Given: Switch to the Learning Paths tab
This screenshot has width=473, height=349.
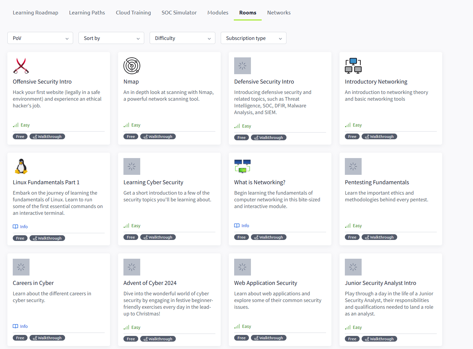Looking at the screenshot, I should coord(87,13).
